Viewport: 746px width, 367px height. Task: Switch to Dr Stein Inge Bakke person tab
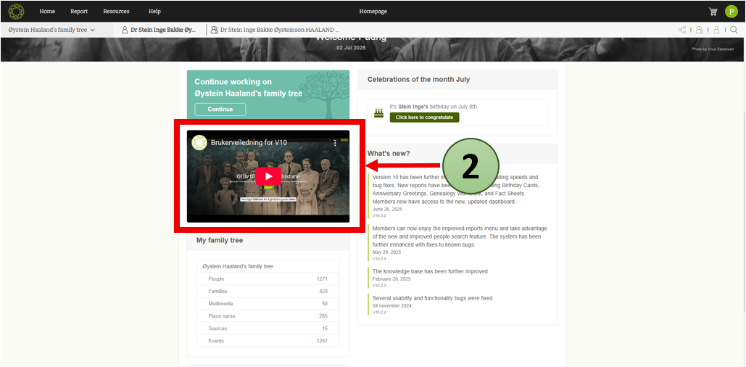click(159, 30)
